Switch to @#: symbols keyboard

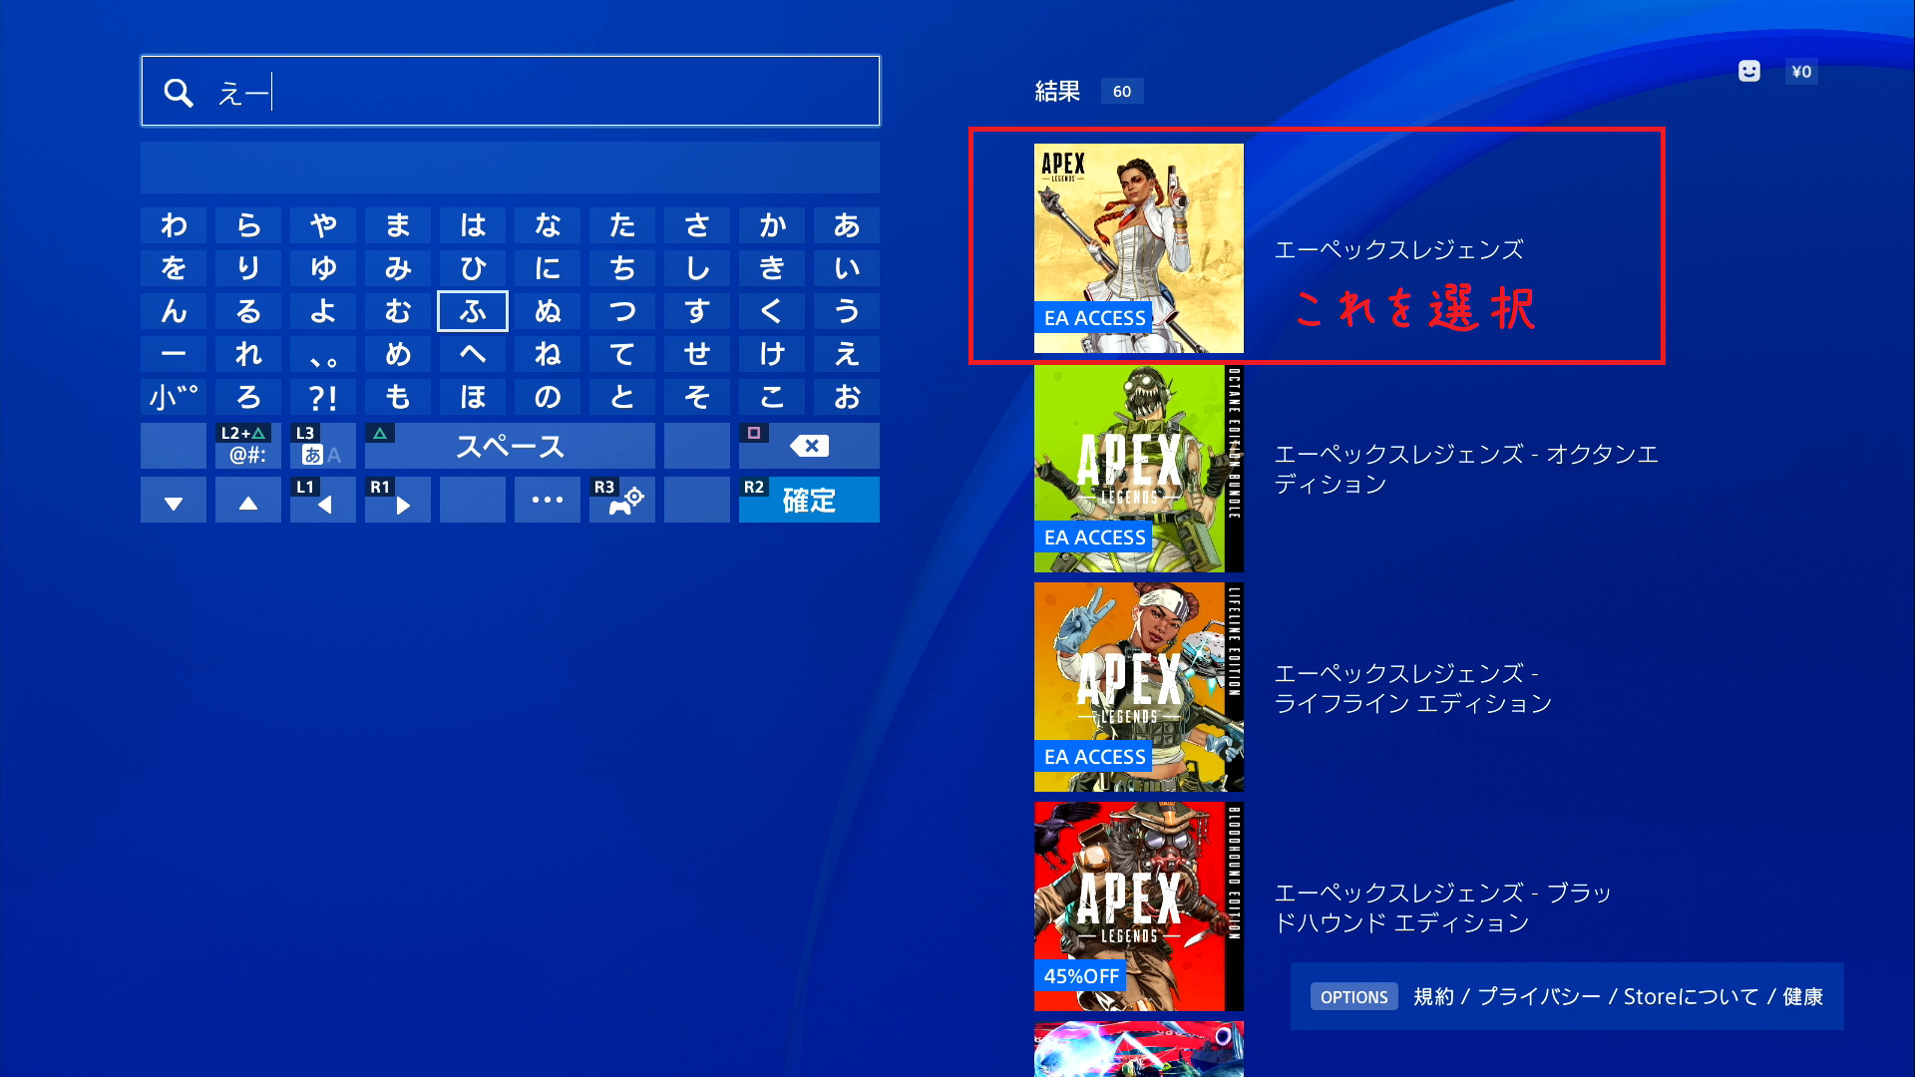coord(248,446)
